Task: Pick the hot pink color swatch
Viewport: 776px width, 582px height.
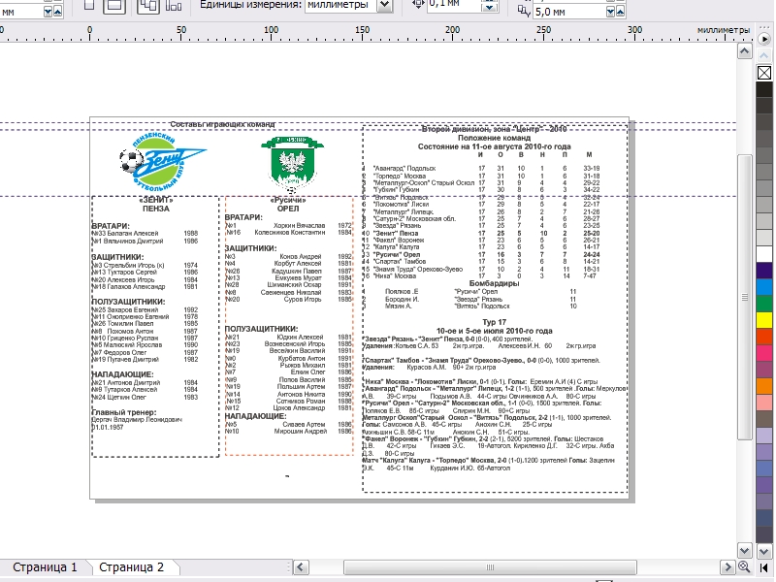Action: coord(764,352)
